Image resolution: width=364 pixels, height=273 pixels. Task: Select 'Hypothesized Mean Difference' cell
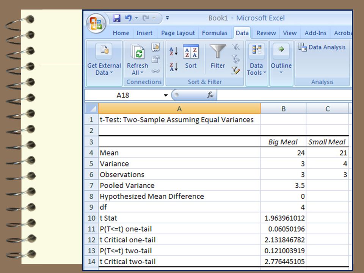coord(179,196)
